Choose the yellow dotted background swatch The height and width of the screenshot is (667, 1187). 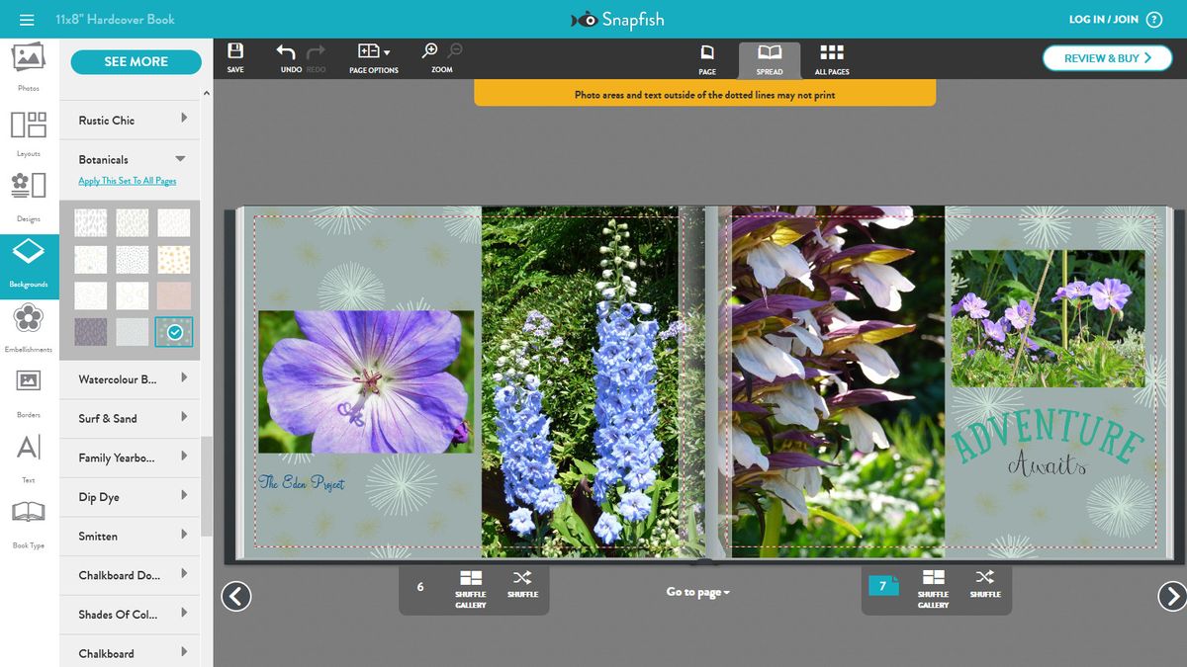(174, 259)
